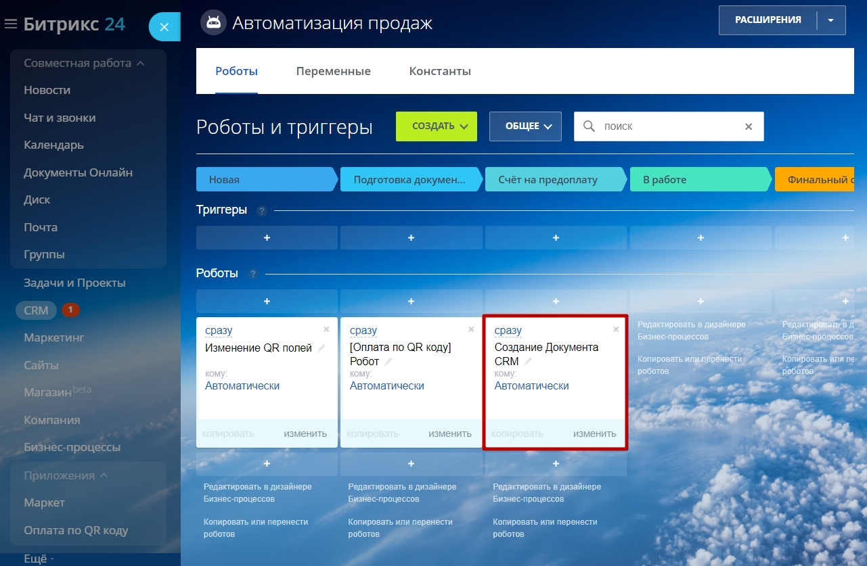Viewport: 867px width, 566px height.
Task: Open the СОЗДАТЬ dropdown
Action: tap(437, 126)
